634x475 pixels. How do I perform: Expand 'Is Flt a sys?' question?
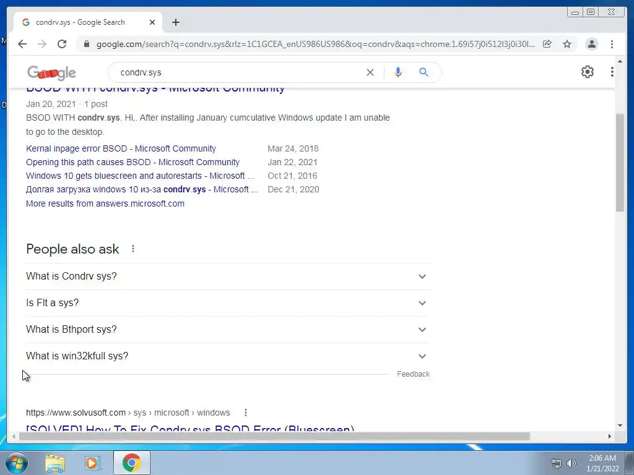[228, 303]
